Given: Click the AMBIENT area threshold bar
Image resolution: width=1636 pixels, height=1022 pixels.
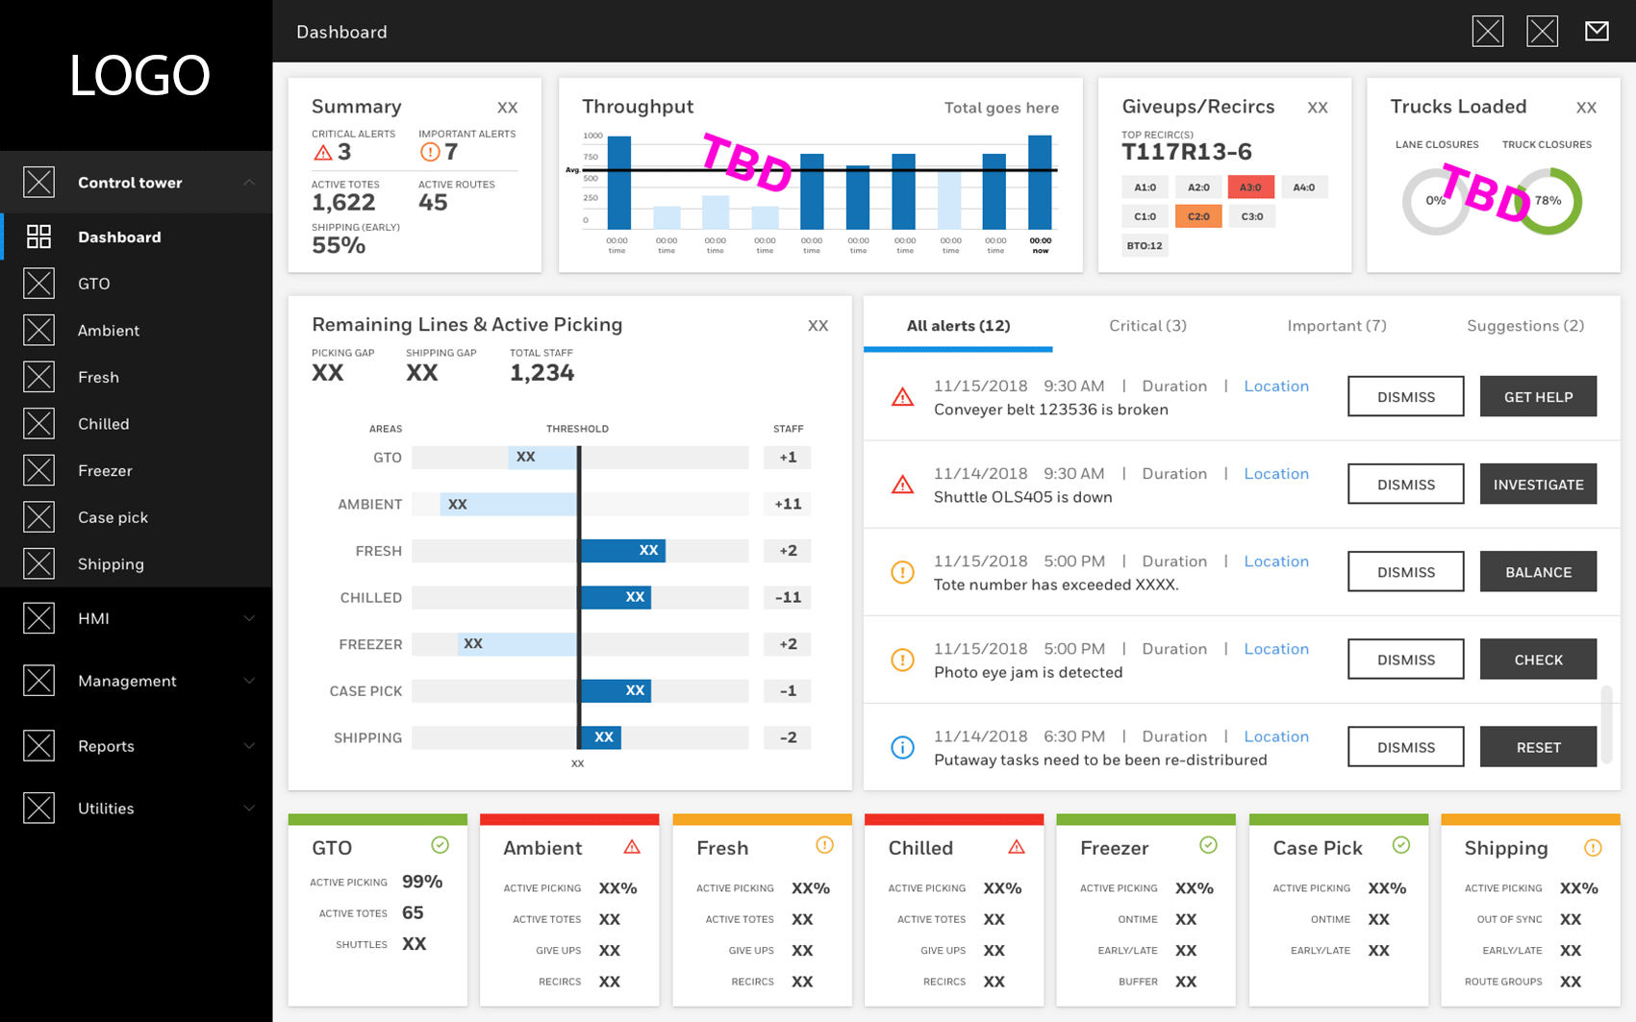Looking at the screenshot, I should 580,504.
